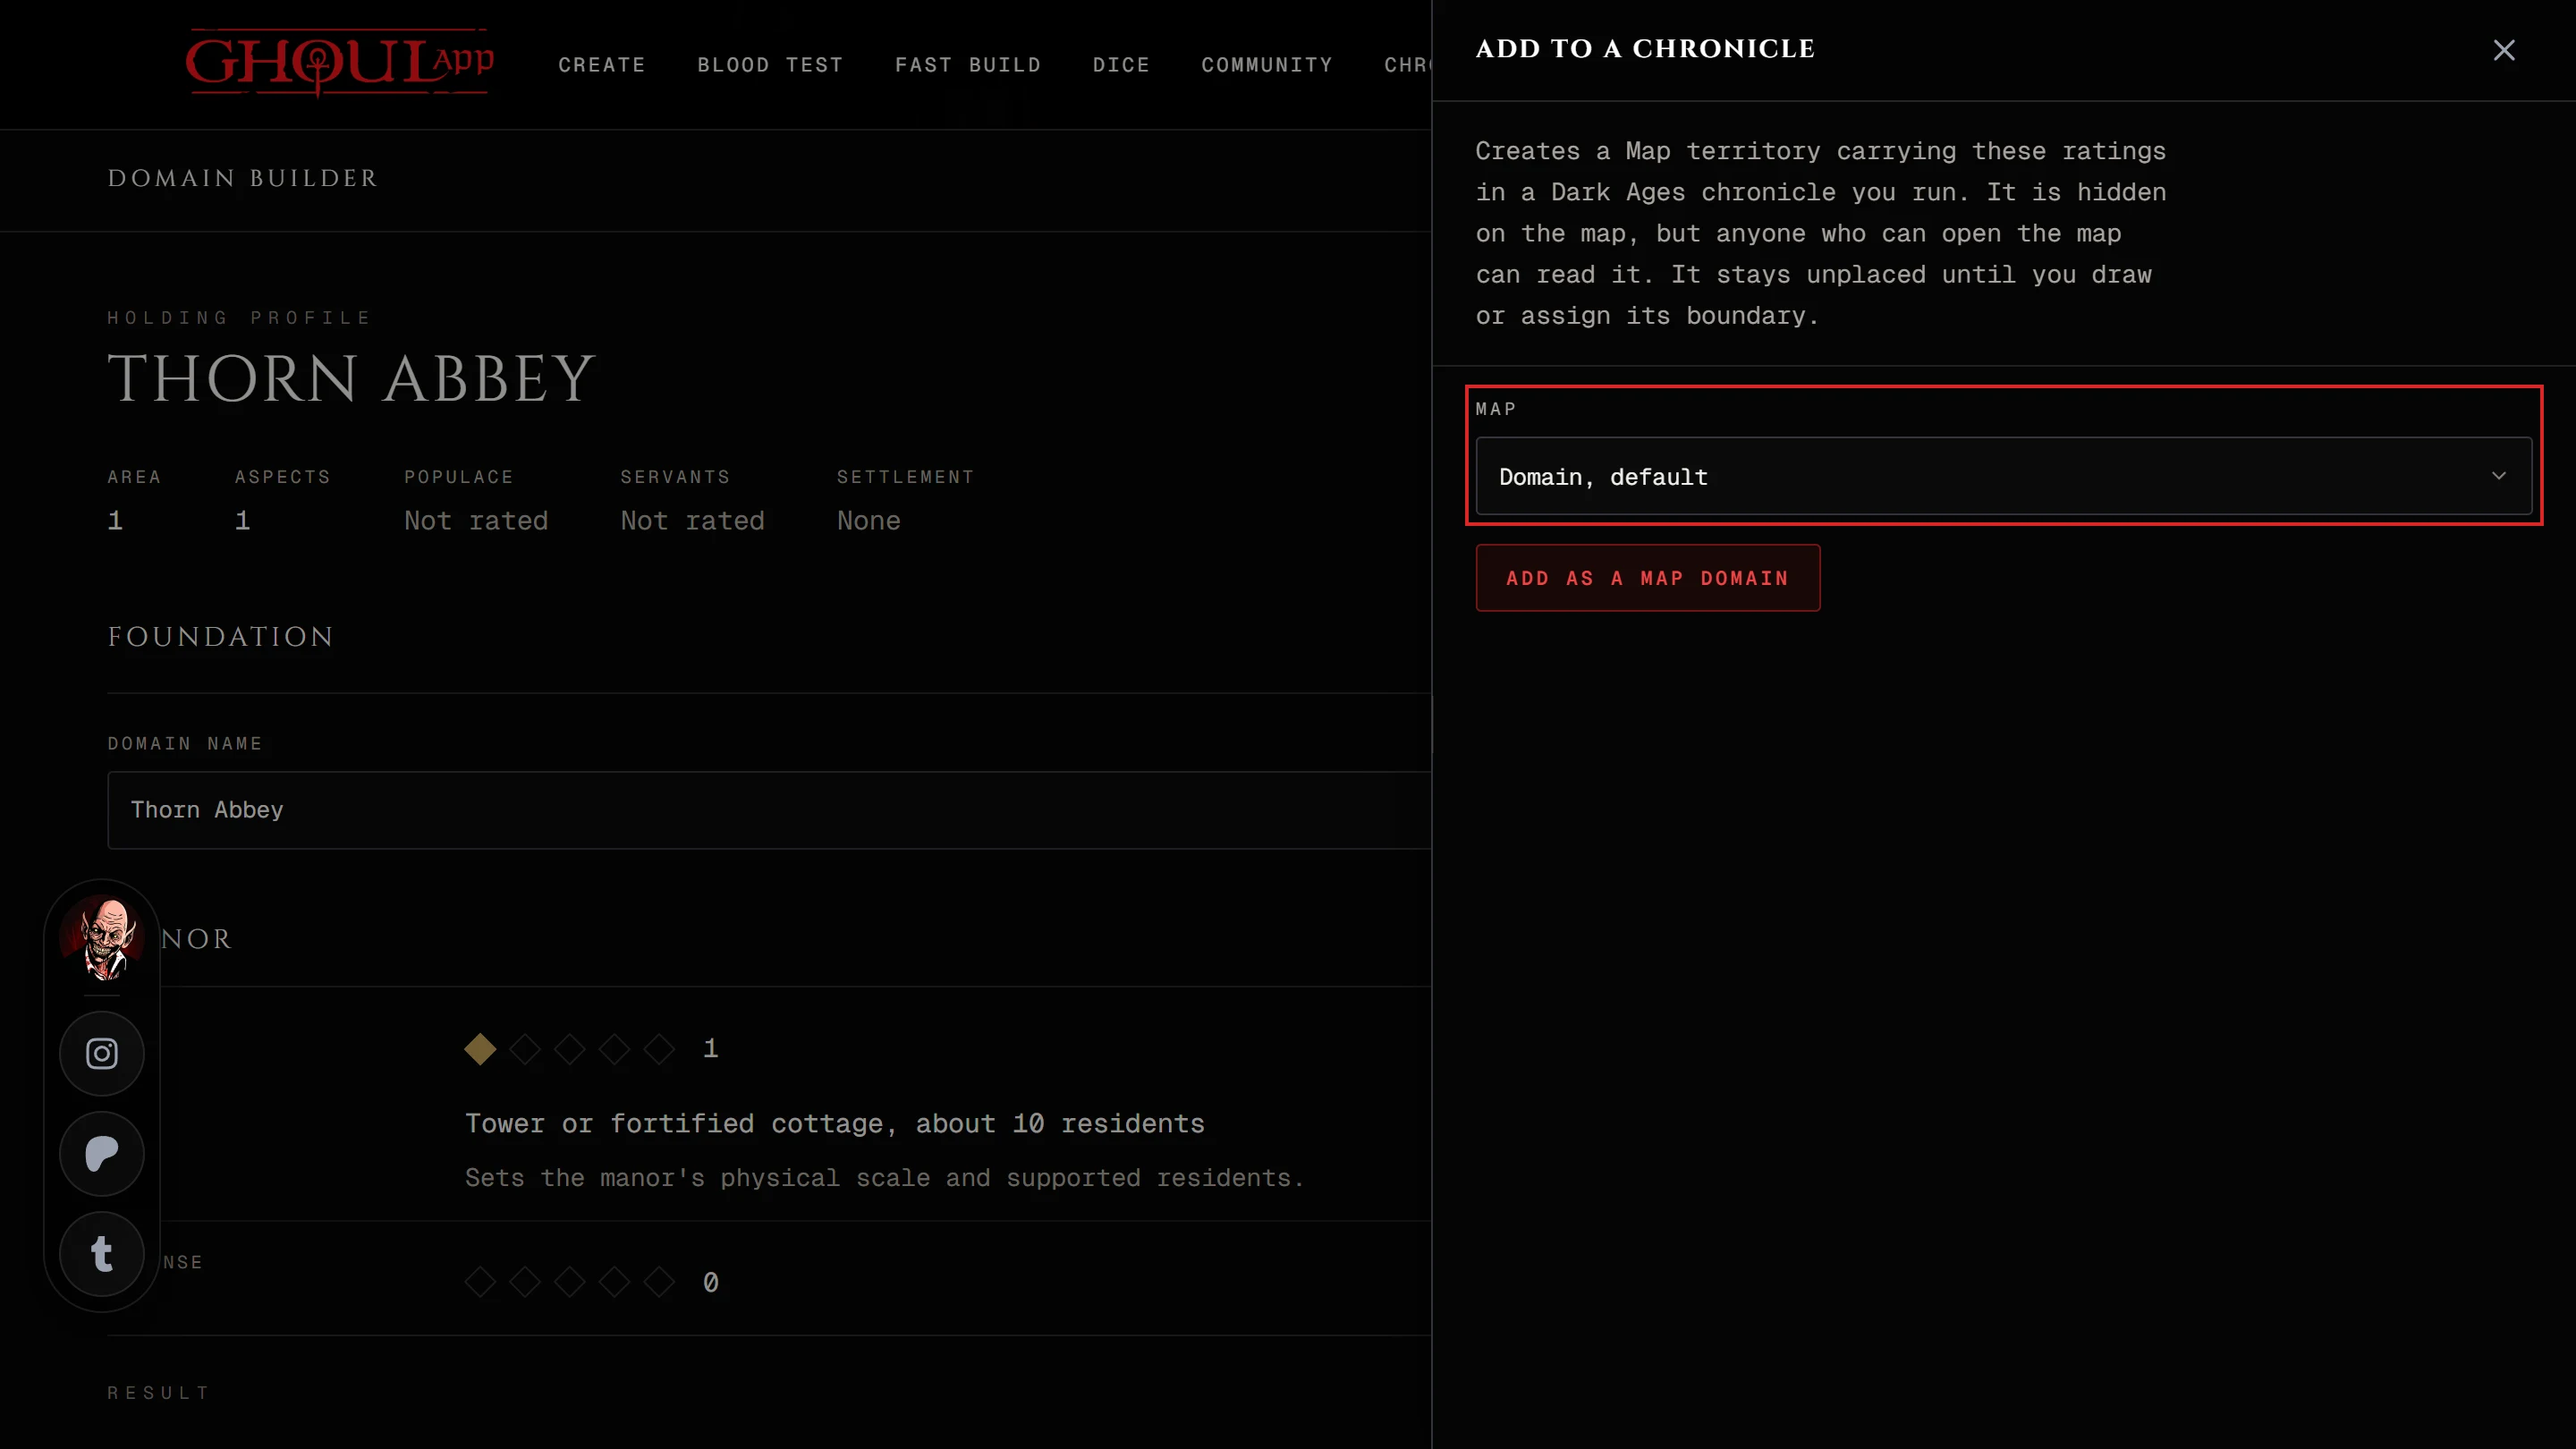Open the Map dropdown showing Domain, default

point(2003,476)
